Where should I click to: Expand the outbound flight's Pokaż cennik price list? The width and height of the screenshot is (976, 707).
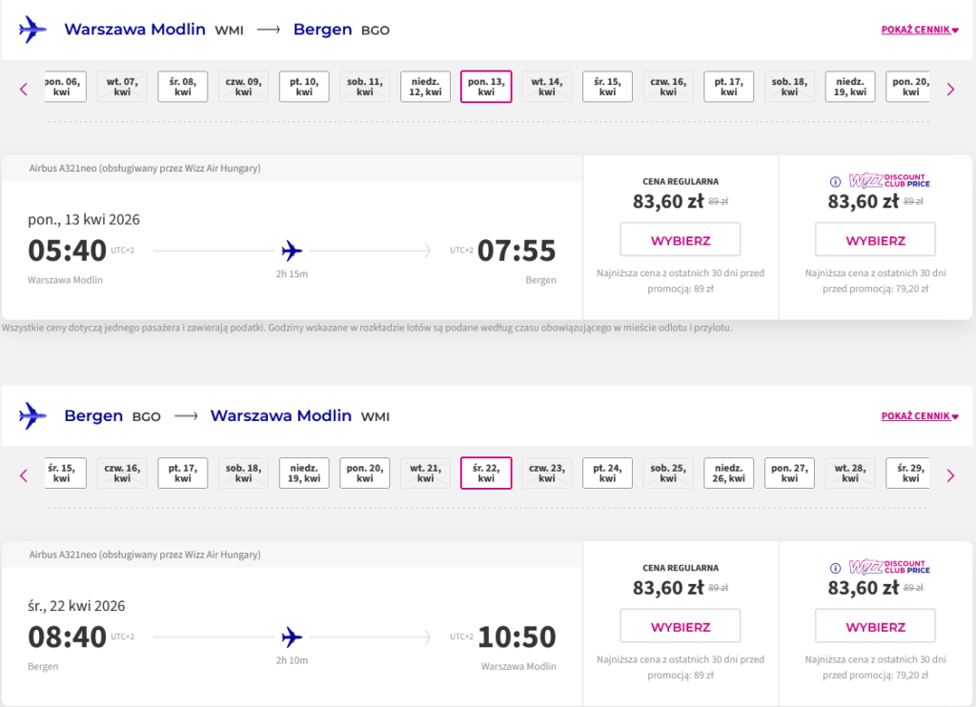(x=920, y=30)
